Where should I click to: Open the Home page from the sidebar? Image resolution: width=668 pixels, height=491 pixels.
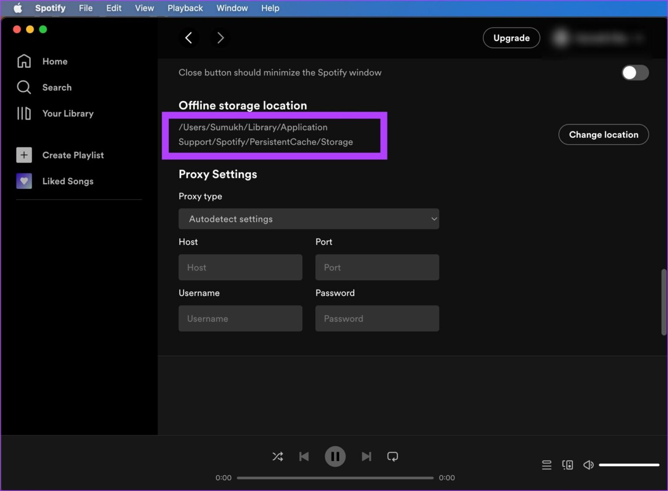coord(55,61)
